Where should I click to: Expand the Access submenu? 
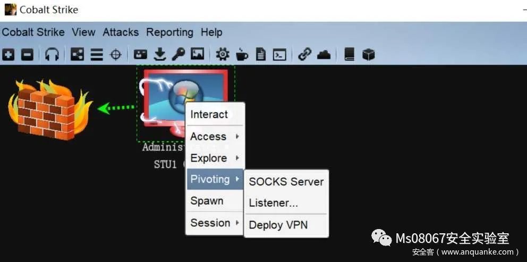215,137
